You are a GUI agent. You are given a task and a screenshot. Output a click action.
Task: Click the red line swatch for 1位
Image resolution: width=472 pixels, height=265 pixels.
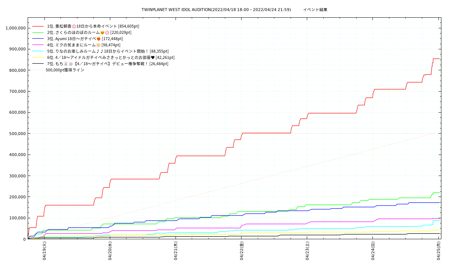tap(38, 26)
